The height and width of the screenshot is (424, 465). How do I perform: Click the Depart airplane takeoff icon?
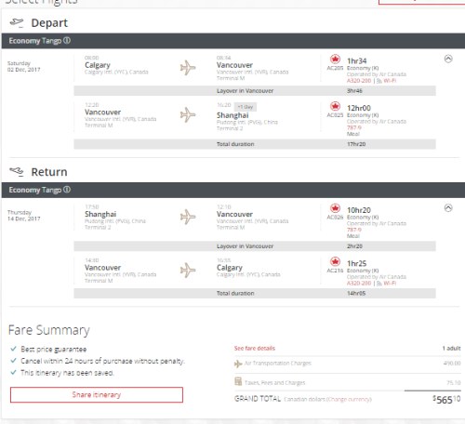pos(17,22)
